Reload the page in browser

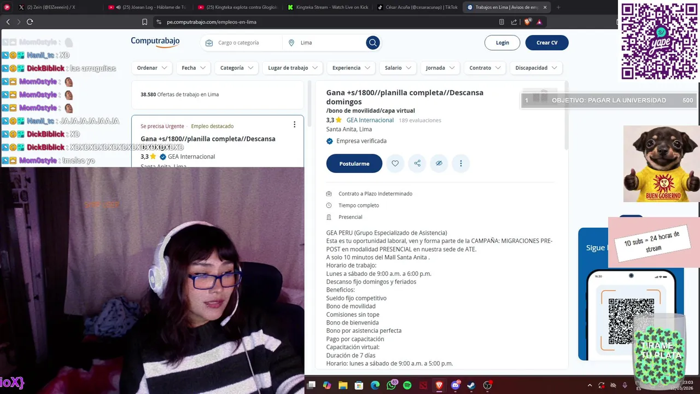(30, 22)
